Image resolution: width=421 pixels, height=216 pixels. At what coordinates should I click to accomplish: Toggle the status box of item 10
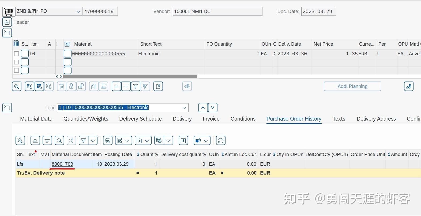click(x=25, y=54)
